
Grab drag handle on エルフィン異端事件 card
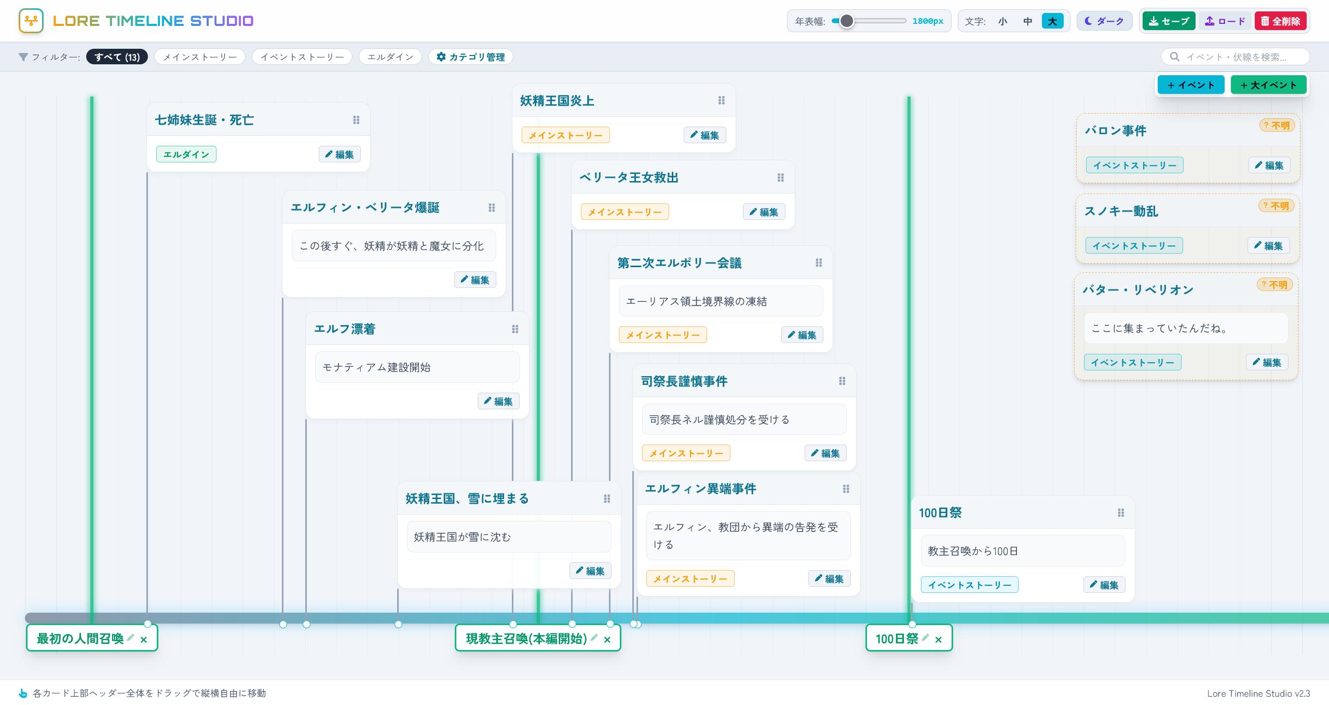coord(846,489)
